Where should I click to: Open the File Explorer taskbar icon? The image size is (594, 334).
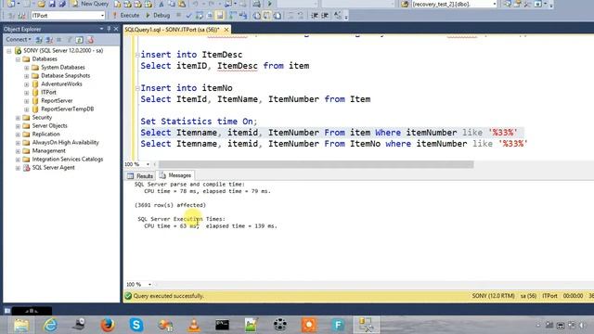21,325
